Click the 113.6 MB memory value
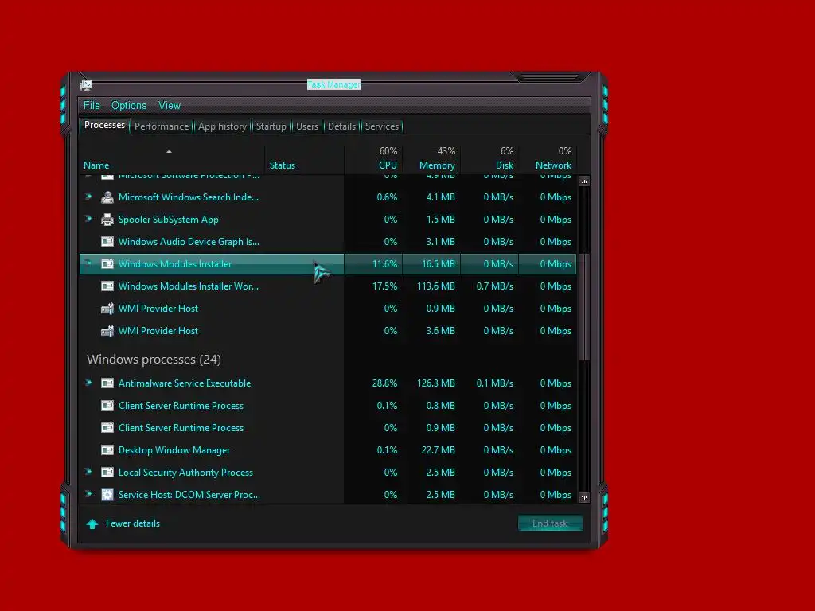 click(x=436, y=286)
